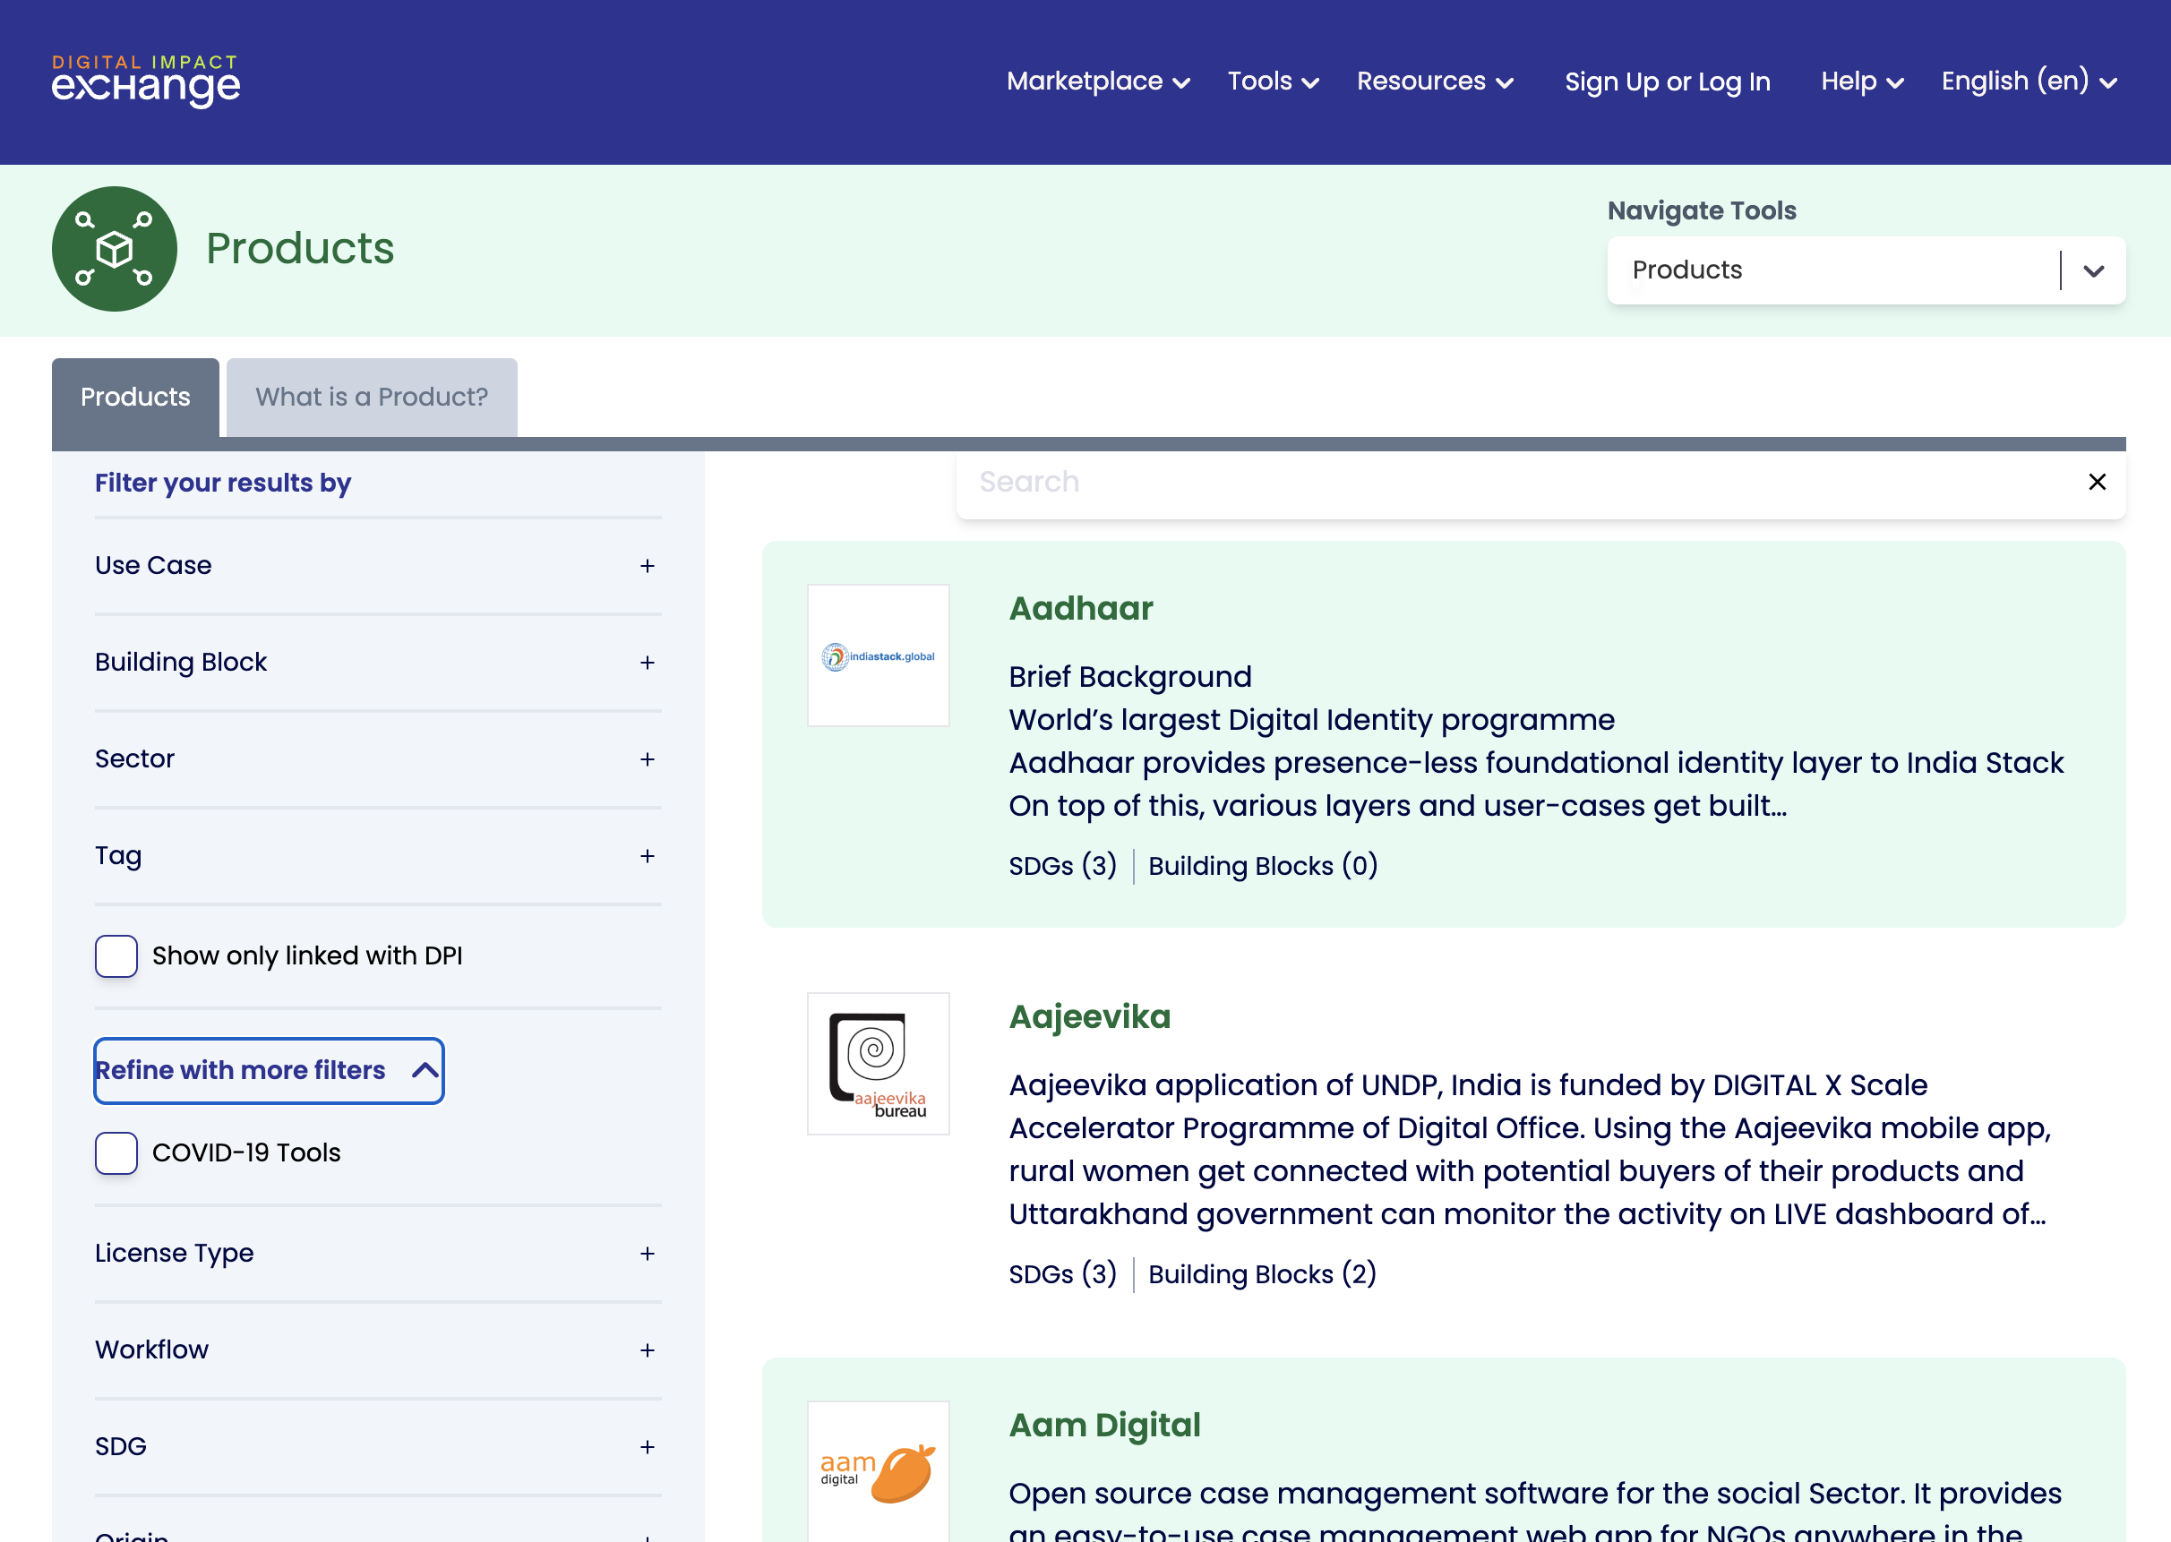Collapse the Refine with more filters section

pos(269,1070)
